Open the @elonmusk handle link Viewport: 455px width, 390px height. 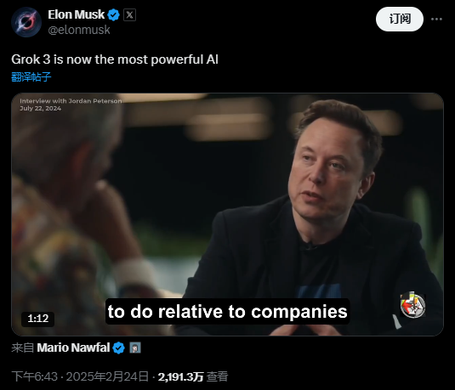79,30
